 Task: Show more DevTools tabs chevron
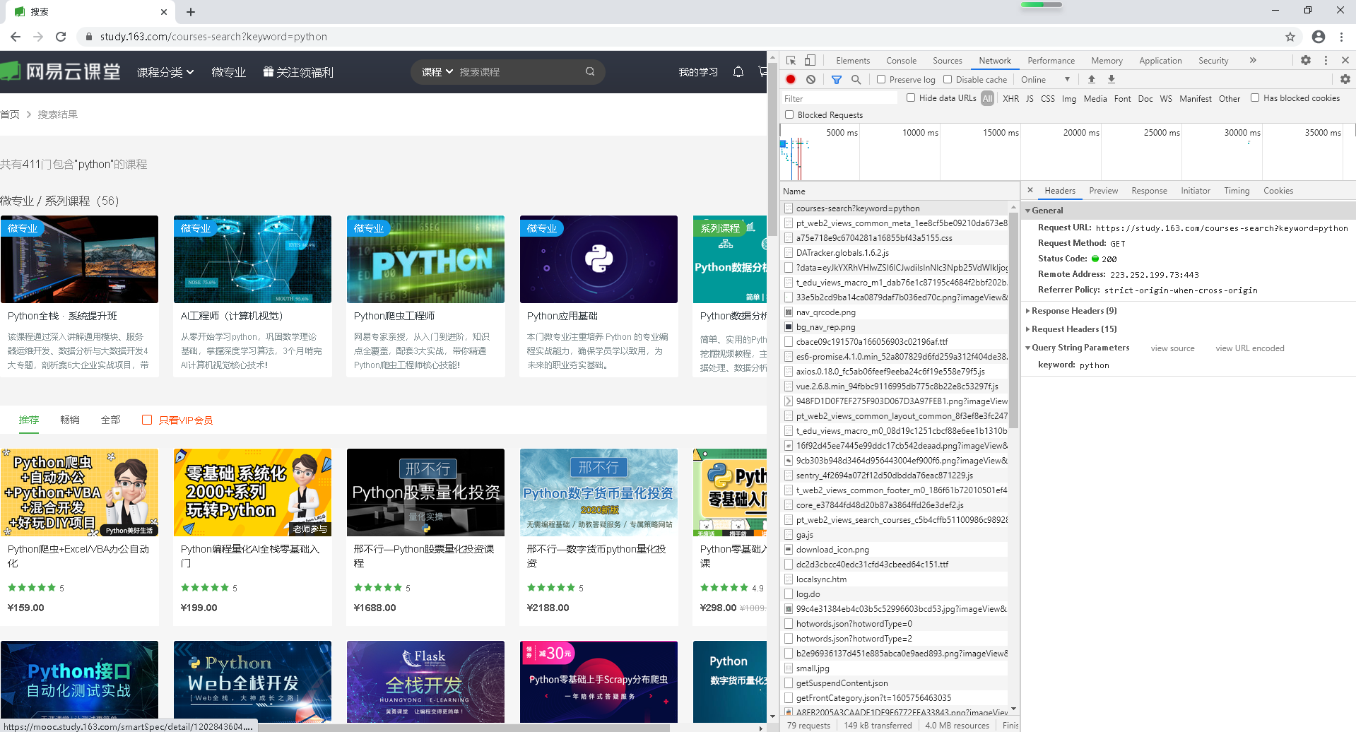coord(1253,61)
